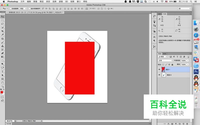
Task: Select the Pen tool
Action: pos(2,68)
